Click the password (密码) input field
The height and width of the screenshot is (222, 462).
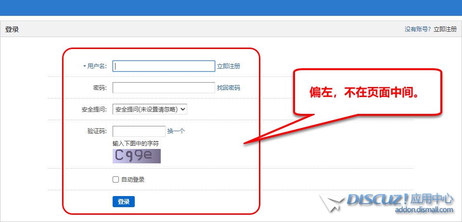point(164,87)
